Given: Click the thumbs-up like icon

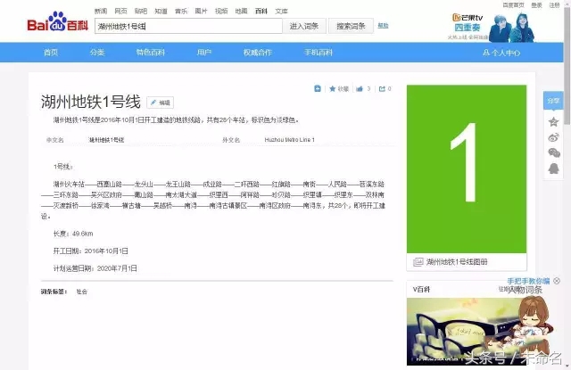Looking at the screenshot, I should pyautogui.click(x=360, y=89).
